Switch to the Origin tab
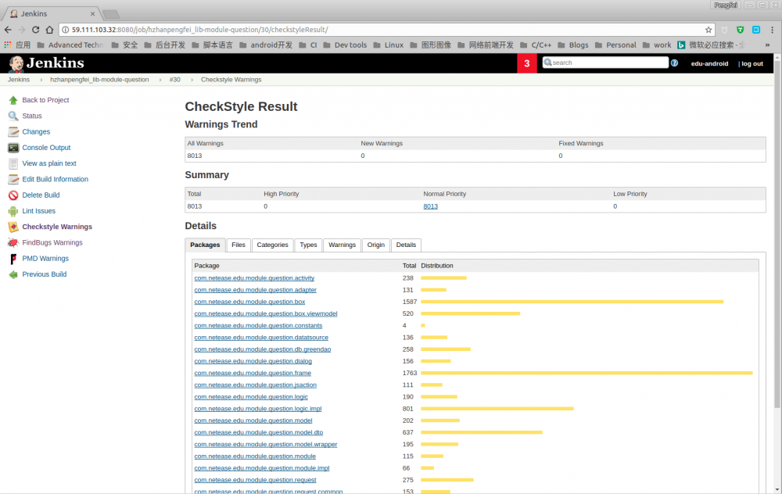The image size is (782, 494). click(x=376, y=245)
